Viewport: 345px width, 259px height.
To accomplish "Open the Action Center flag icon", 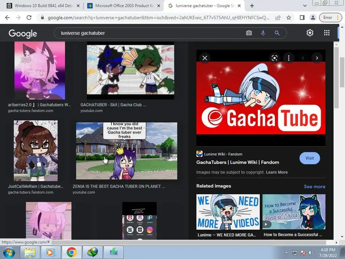I will [303, 253].
